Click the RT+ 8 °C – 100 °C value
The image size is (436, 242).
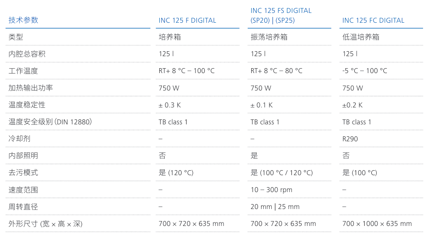tap(187, 71)
